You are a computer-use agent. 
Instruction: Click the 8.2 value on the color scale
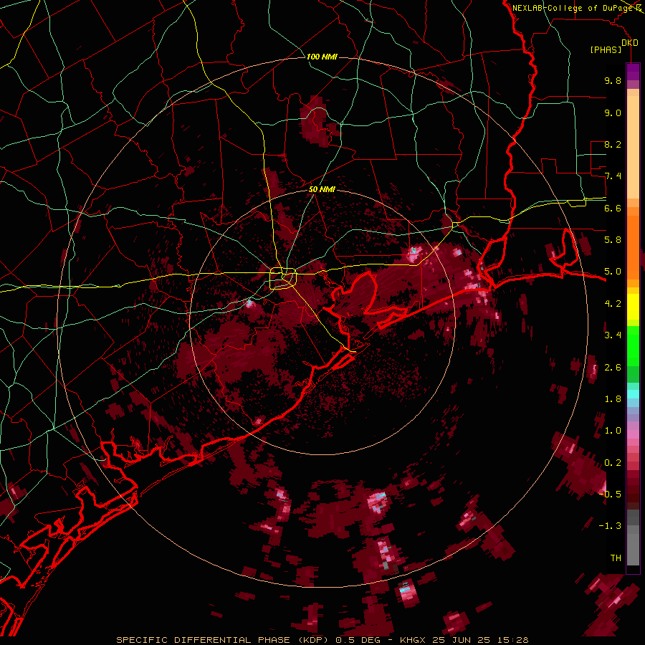613,144
